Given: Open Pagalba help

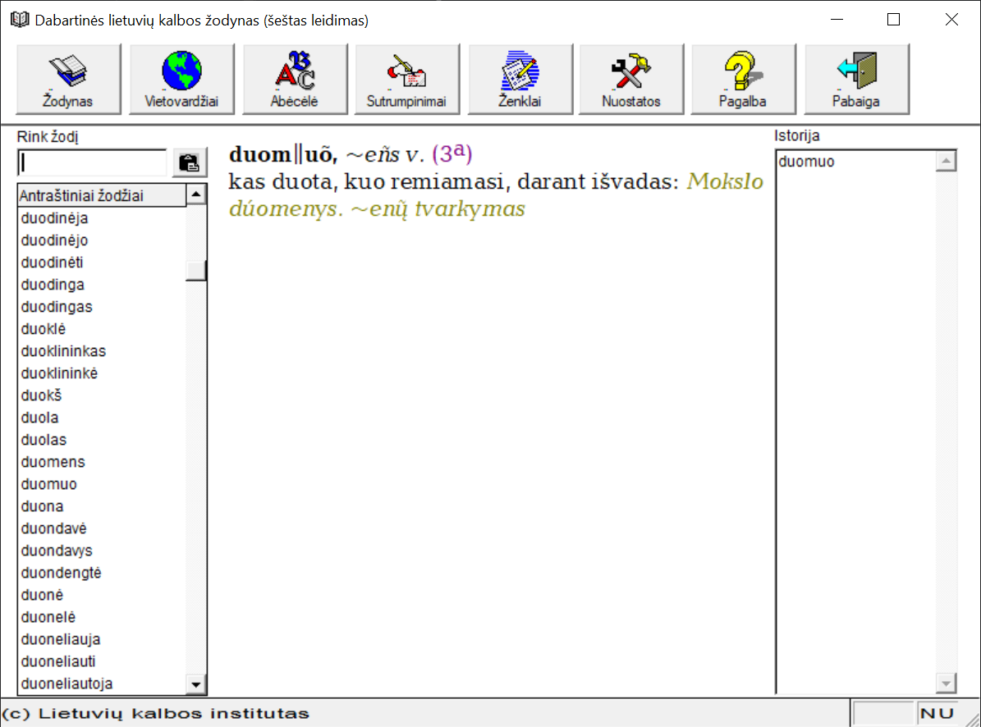Looking at the screenshot, I should point(743,80).
